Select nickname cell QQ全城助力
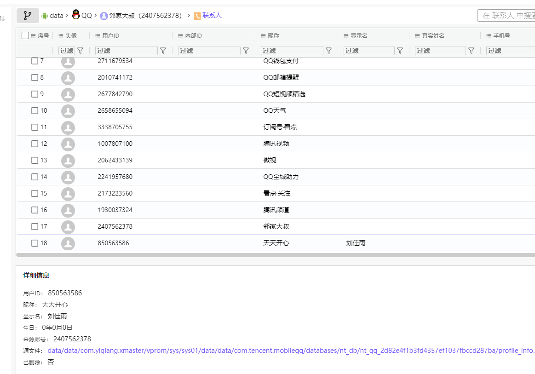 pos(281,177)
